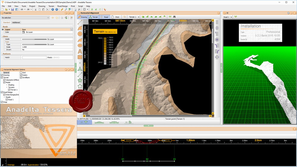Image resolution: width=297 pixels, height=167 pixels.
Task: Click the long profile view icon below canvas
Action: [99, 123]
